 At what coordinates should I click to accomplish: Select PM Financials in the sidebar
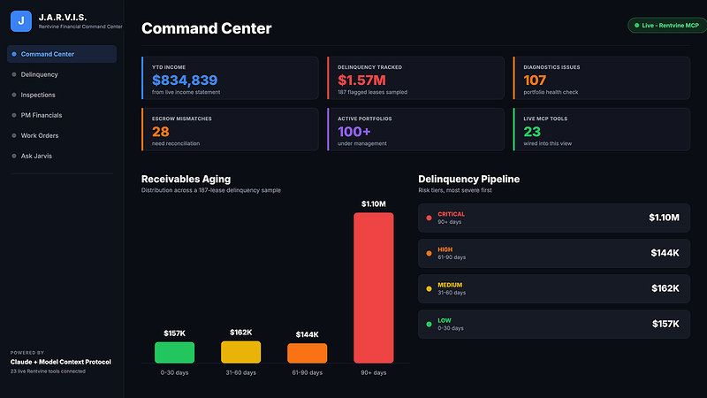pyautogui.click(x=62, y=115)
